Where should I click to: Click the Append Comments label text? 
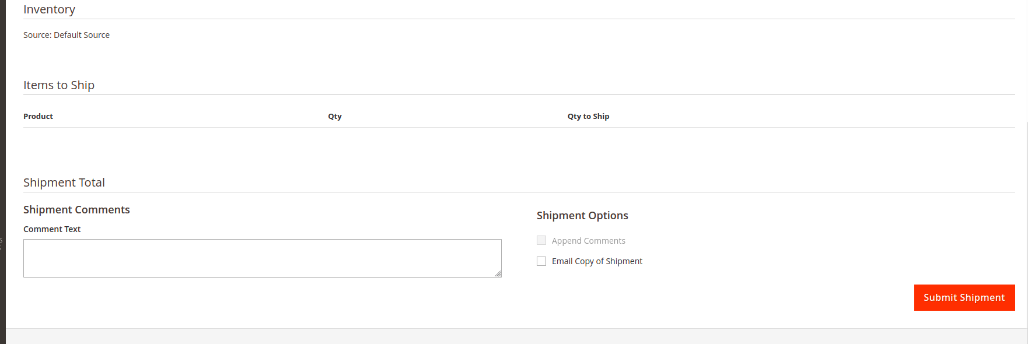coord(589,240)
